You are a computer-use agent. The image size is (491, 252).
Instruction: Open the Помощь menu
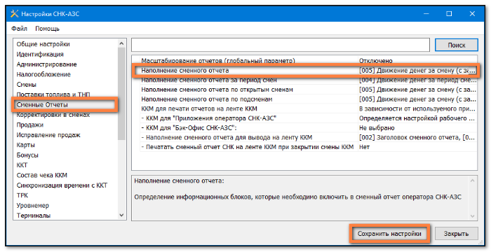[47, 29]
